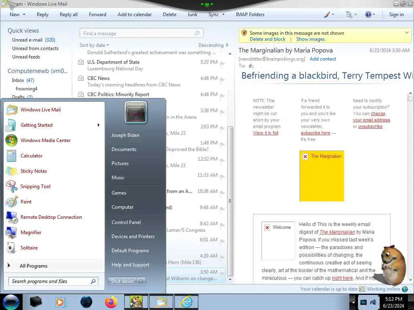The image size is (414, 310).
Task: Switch to the hamster Box taskbar app
Action: 136,302
